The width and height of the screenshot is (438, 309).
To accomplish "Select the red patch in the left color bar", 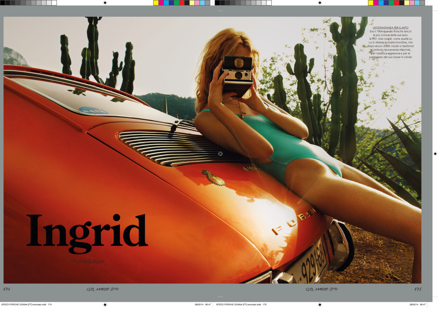I will (181, 3).
